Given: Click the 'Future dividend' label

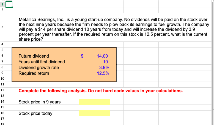Looking at the screenshot, I should [34, 56].
